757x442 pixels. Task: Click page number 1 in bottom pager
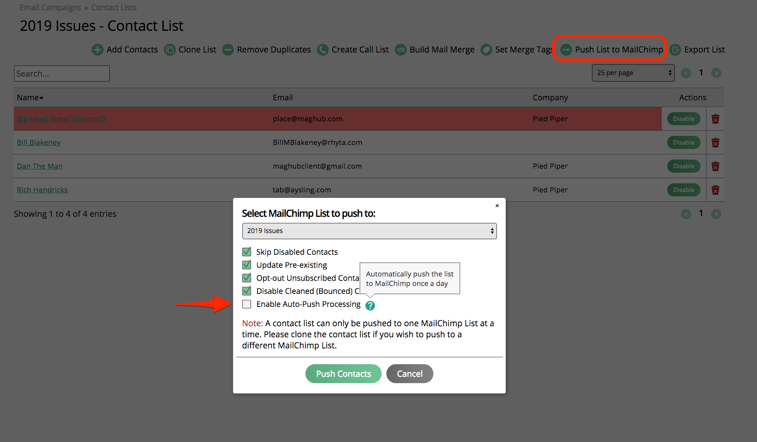pyautogui.click(x=701, y=214)
